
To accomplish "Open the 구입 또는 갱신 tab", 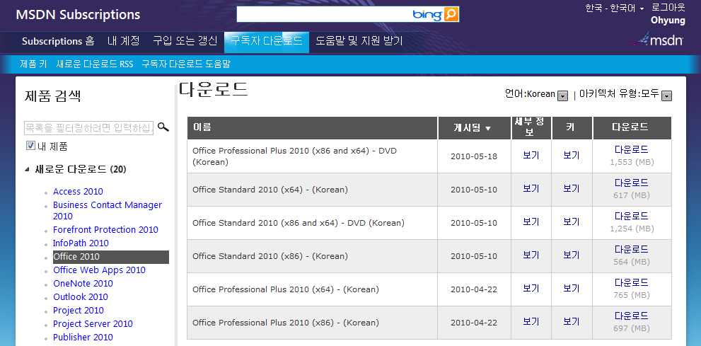I will point(185,41).
